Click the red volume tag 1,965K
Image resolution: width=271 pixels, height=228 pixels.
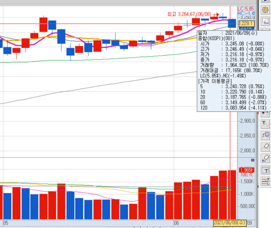(247, 170)
